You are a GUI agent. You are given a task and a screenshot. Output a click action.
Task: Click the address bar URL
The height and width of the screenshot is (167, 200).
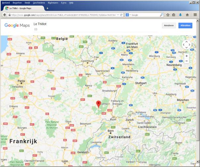pyautogui.click(x=64, y=15)
